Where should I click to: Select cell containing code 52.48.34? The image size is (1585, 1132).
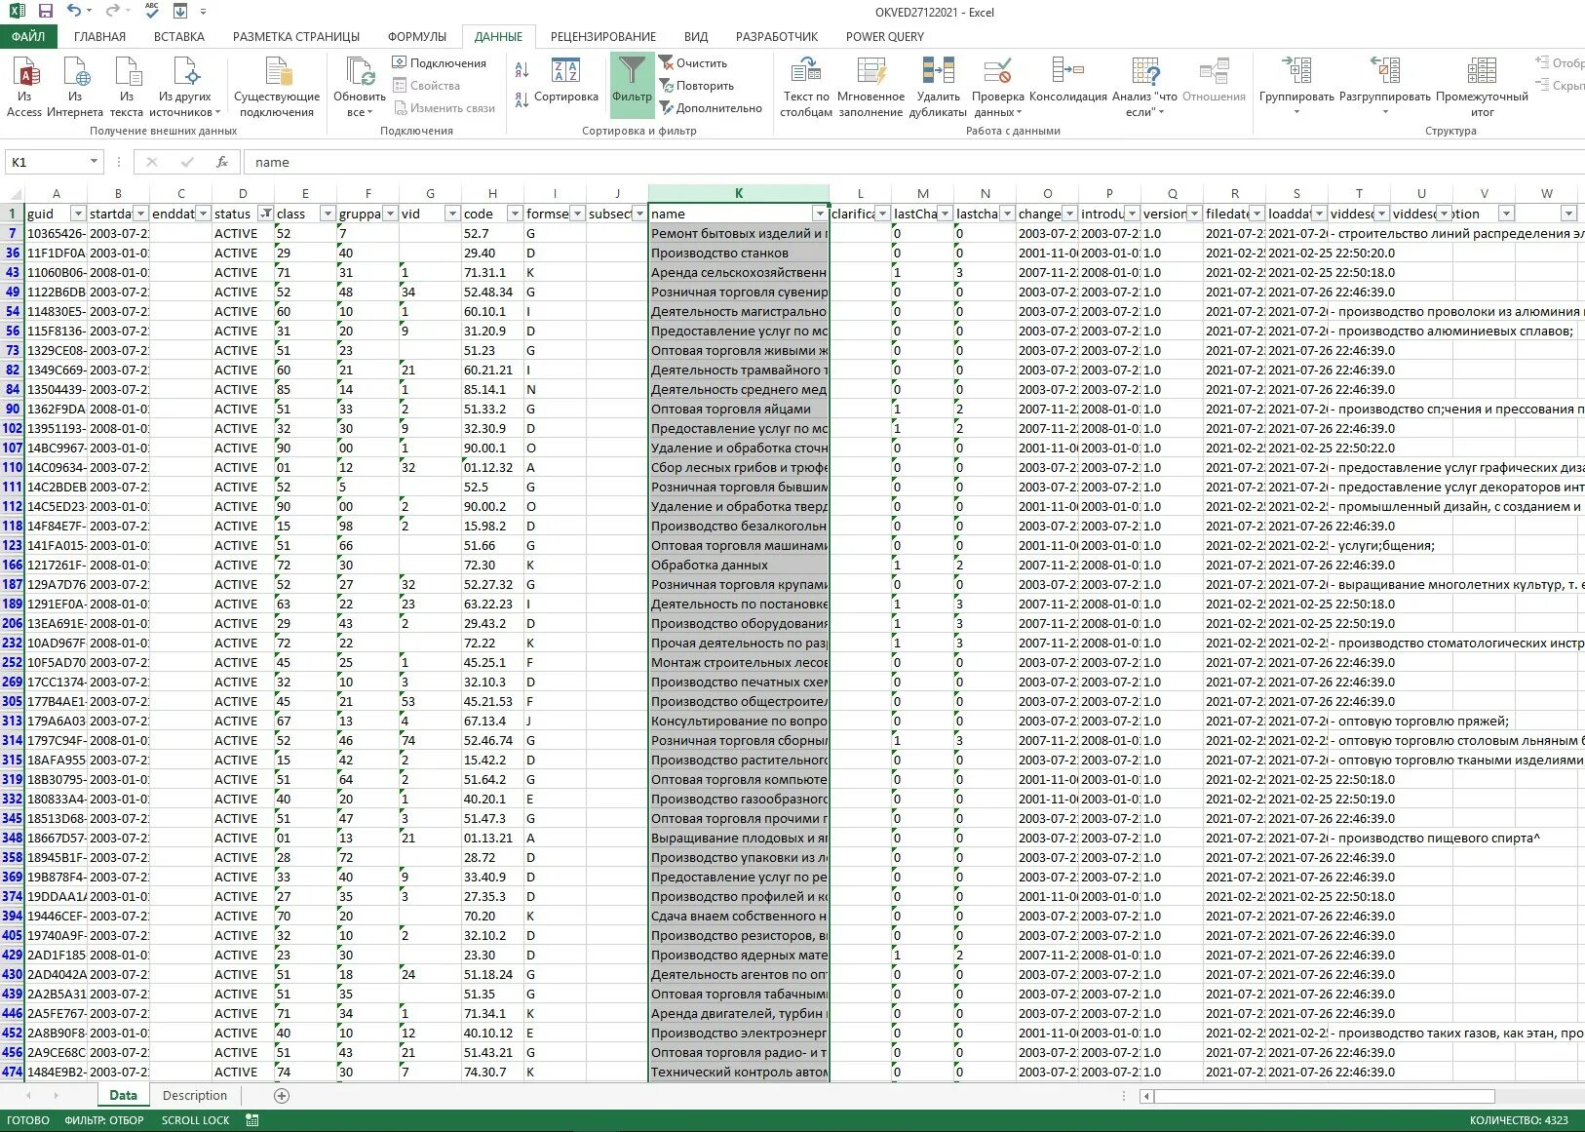coord(492,292)
